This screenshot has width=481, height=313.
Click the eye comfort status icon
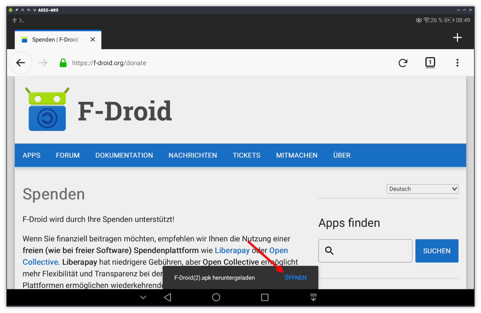click(419, 20)
